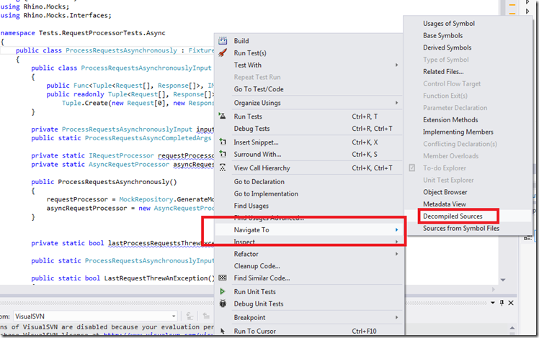Choose Metadata View in submenu
The image size is (539, 338).
tap(445, 204)
